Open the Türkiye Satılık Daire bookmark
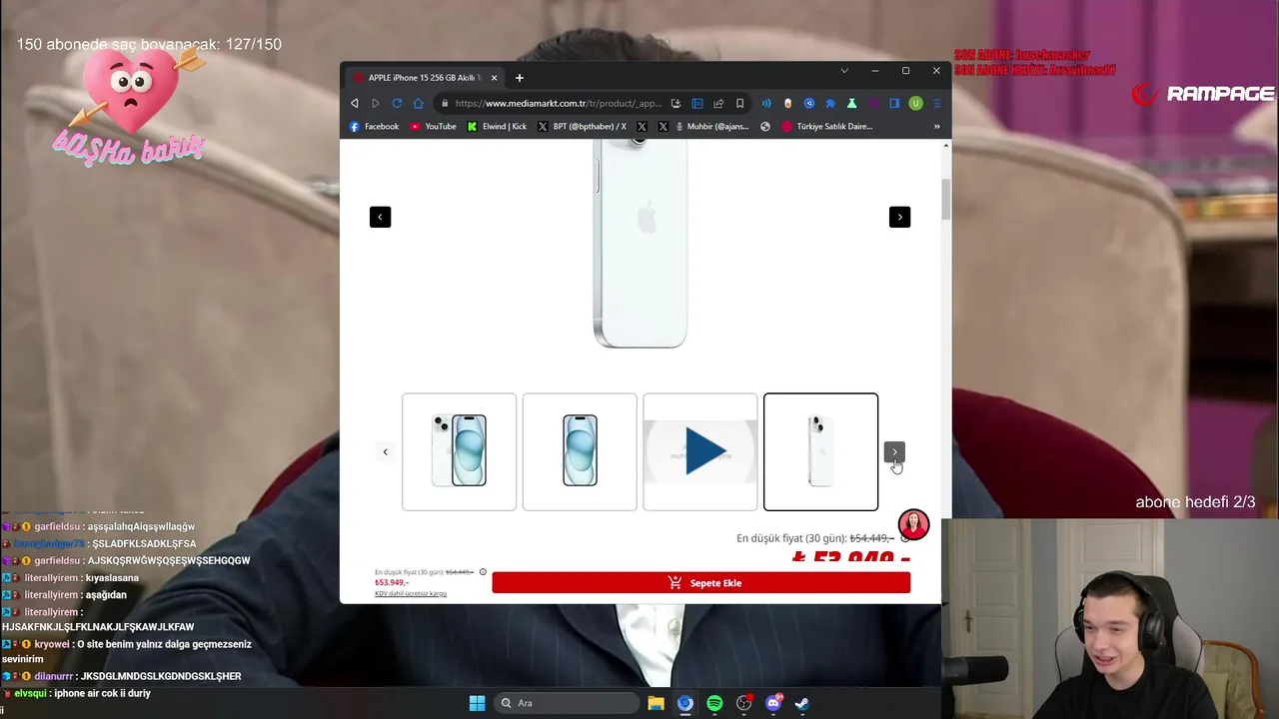 pos(827,127)
